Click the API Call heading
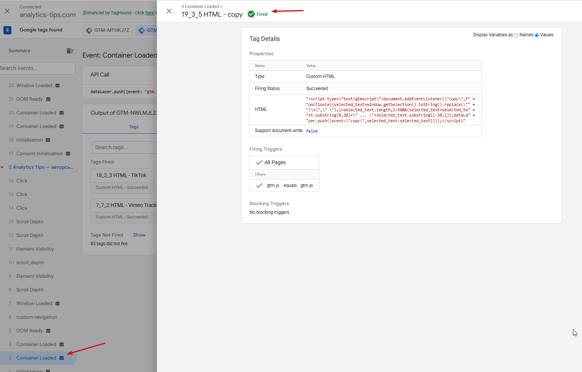 (x=100, y=75)
